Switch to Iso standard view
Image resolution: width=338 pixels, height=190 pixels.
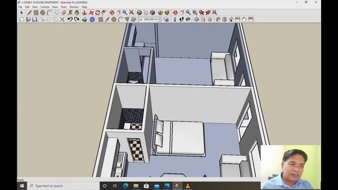coord(218,20)
